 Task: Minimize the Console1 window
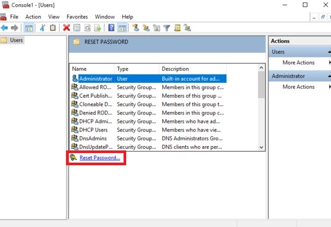(x=285, y=5)
